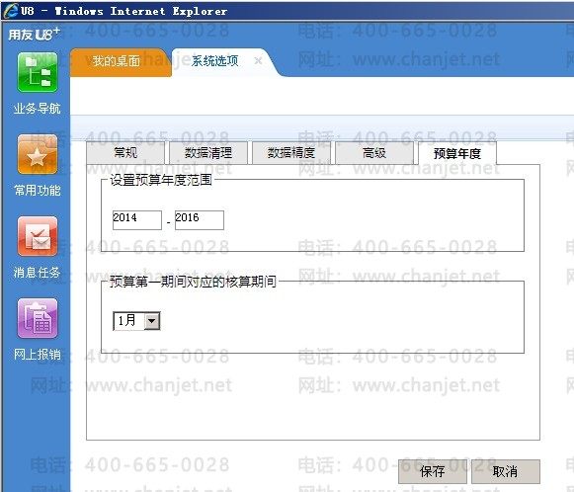
Task: Open the 消息任务 envelope icon
Action: [38, 236]
